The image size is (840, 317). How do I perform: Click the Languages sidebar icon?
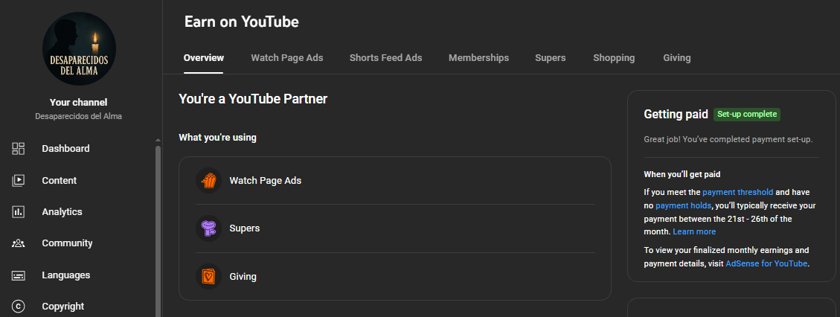tap(19, 275)
